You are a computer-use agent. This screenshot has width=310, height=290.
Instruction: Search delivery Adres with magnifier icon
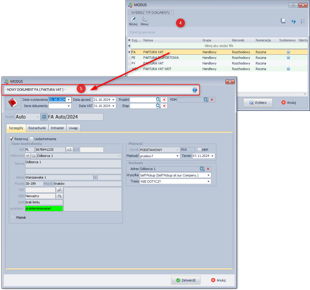pyautogui.click(x=202, y=169)
